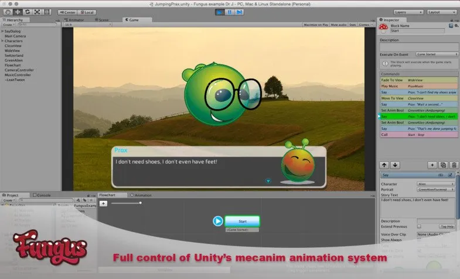Select the Play Music command

tap(419, 86)
